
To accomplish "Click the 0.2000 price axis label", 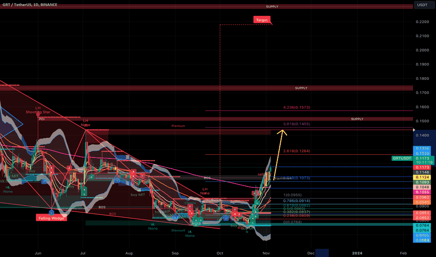I will 422,50.
